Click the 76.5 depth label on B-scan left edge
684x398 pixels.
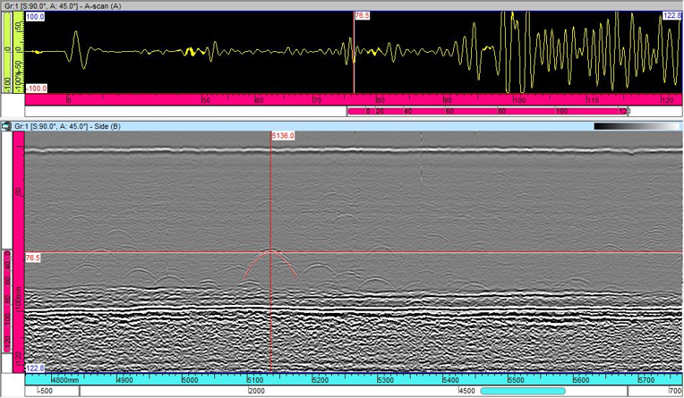click(33, 258)
